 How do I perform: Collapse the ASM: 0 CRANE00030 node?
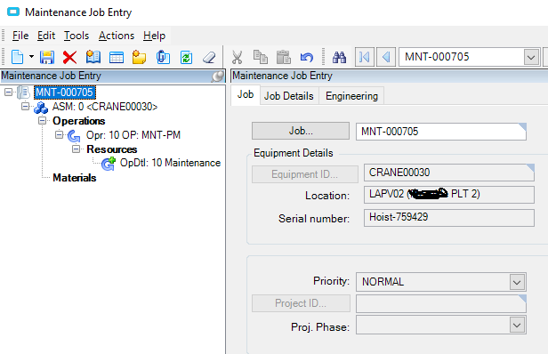point(25,106)
